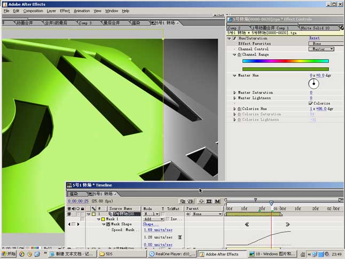The width and height of the screenshot is (345, 259).
Task: Select the first Mask Shape keyframe in Timeline
Action: click(247, 224)
